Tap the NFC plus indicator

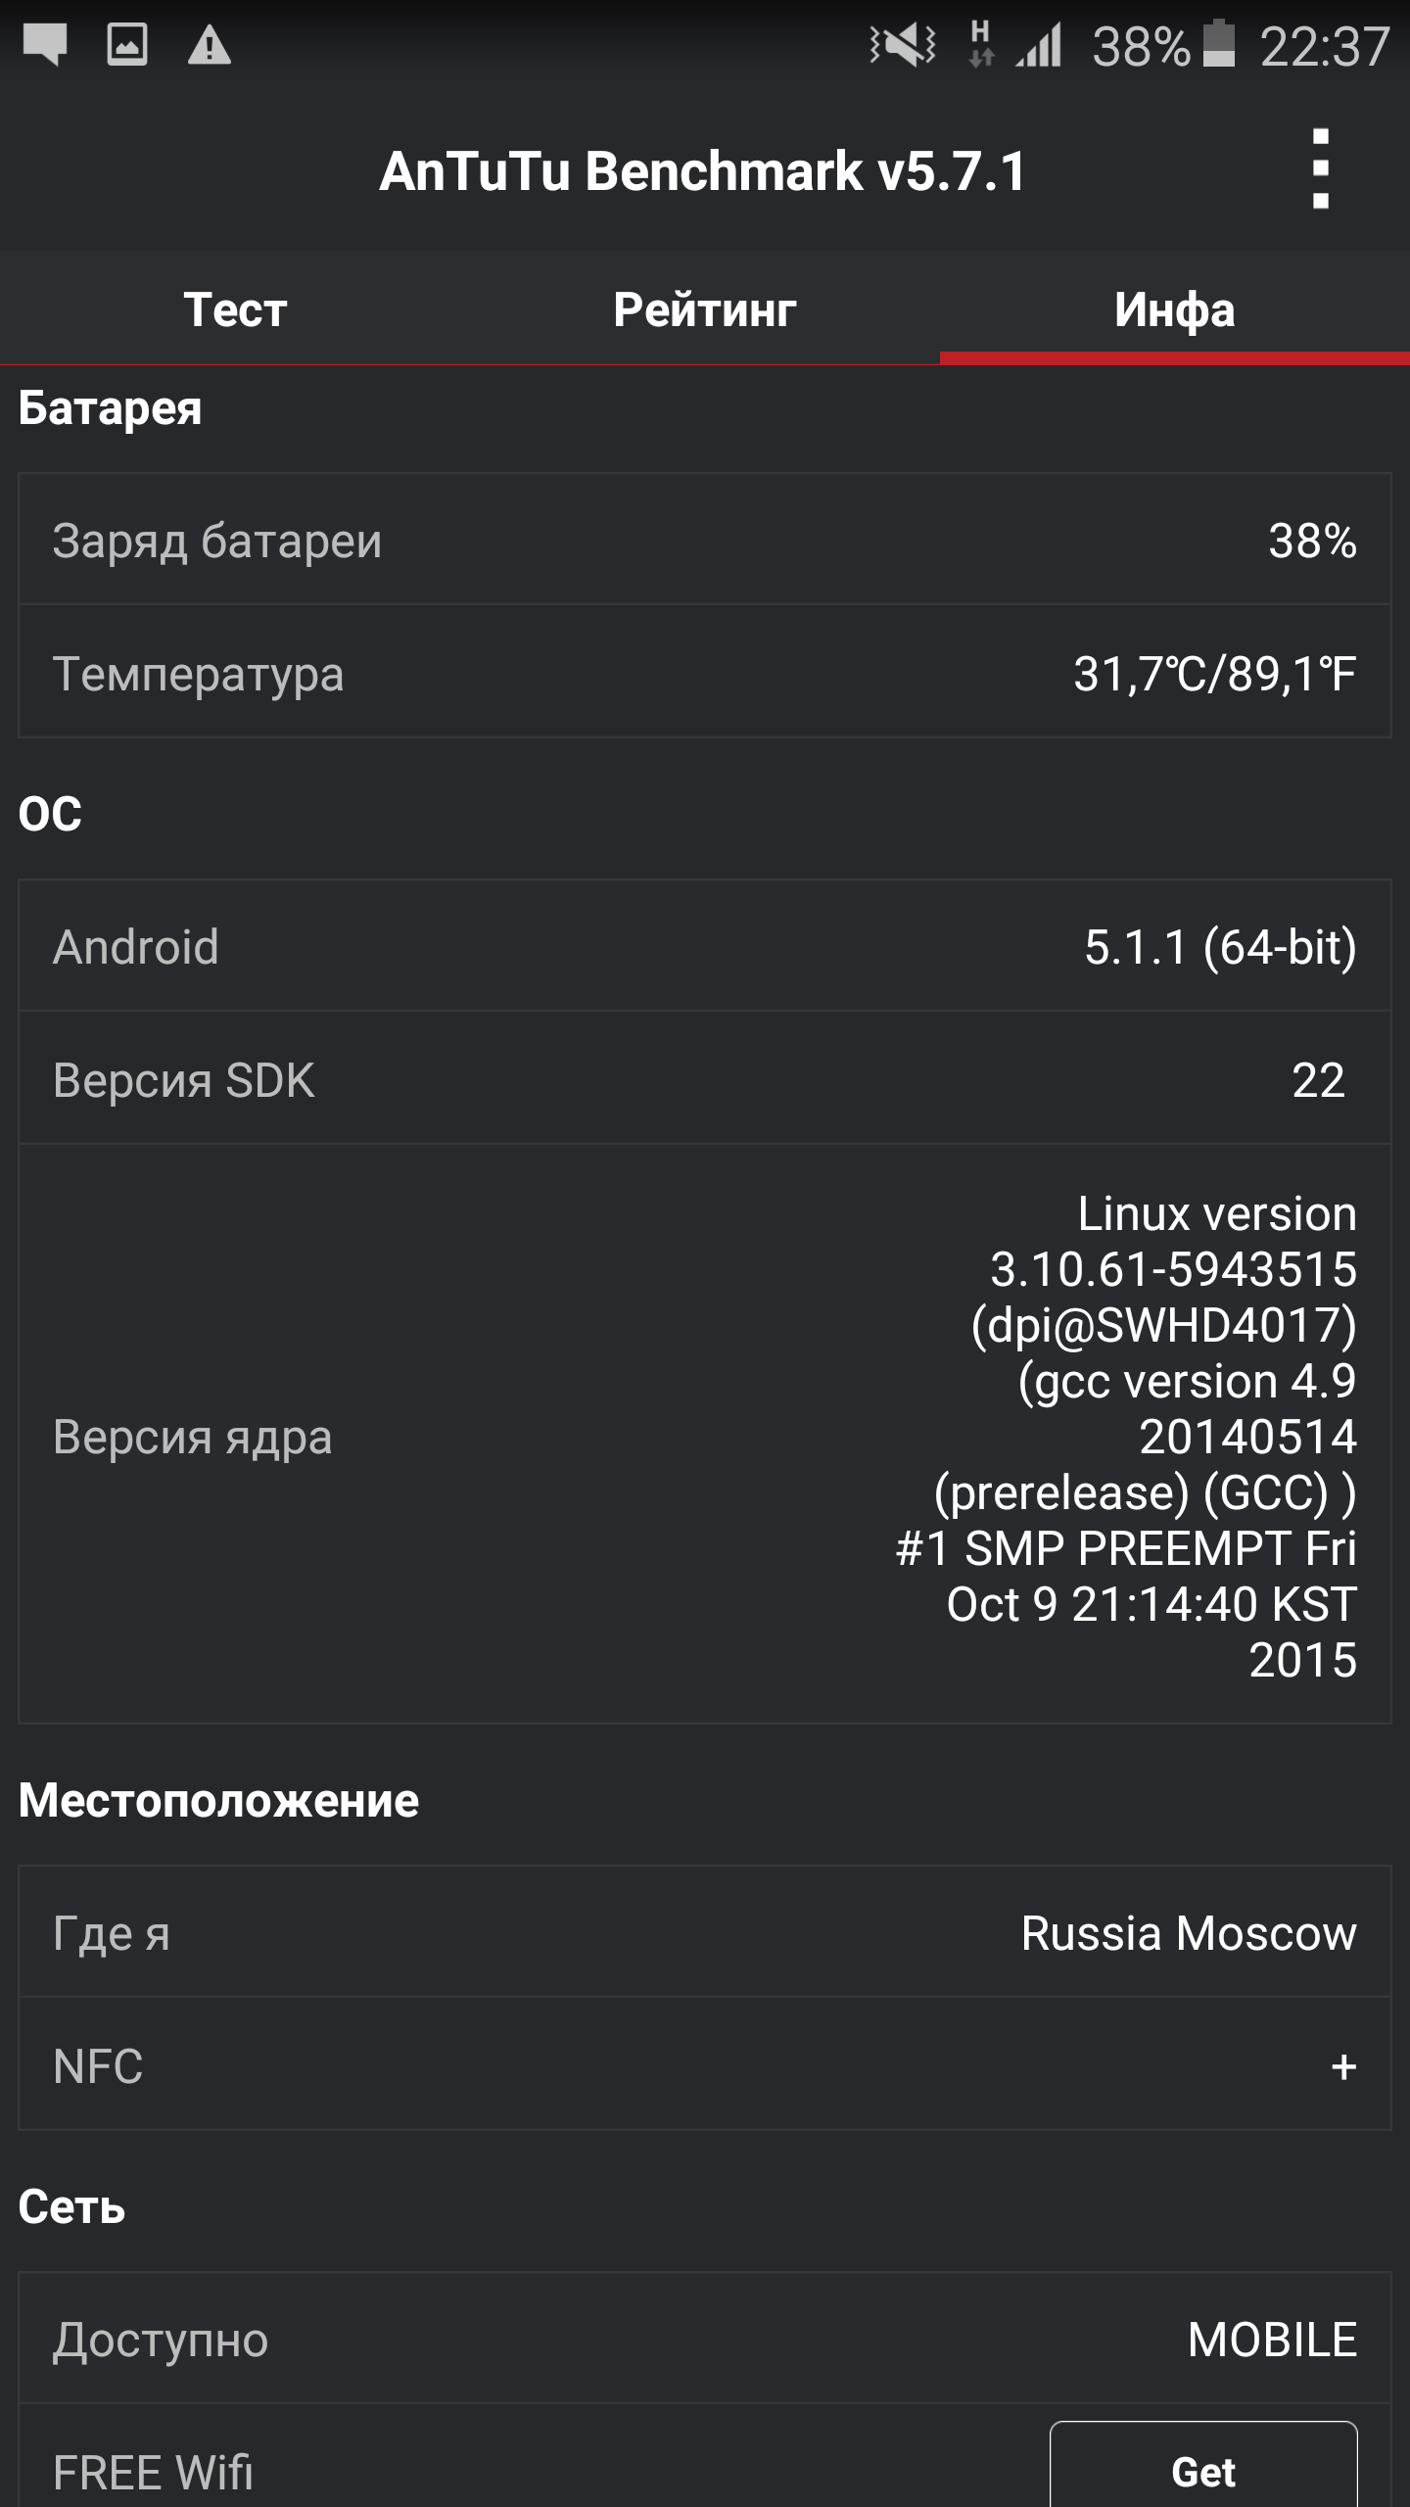click(1343, 2066)
